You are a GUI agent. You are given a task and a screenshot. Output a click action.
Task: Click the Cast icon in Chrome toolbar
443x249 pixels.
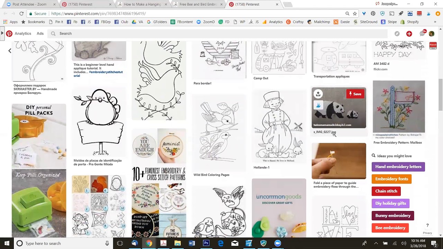391,13
